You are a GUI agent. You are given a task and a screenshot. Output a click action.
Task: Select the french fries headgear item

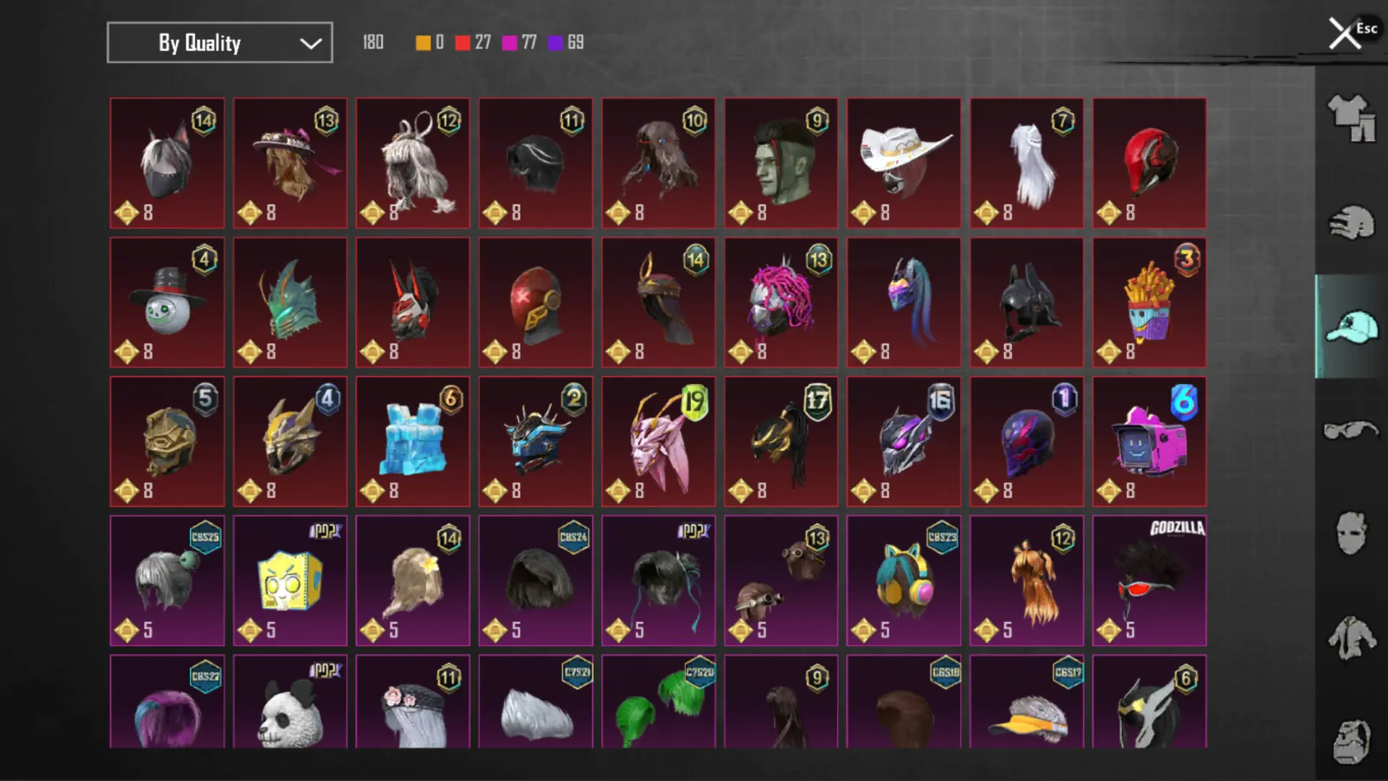[1149, 302]
